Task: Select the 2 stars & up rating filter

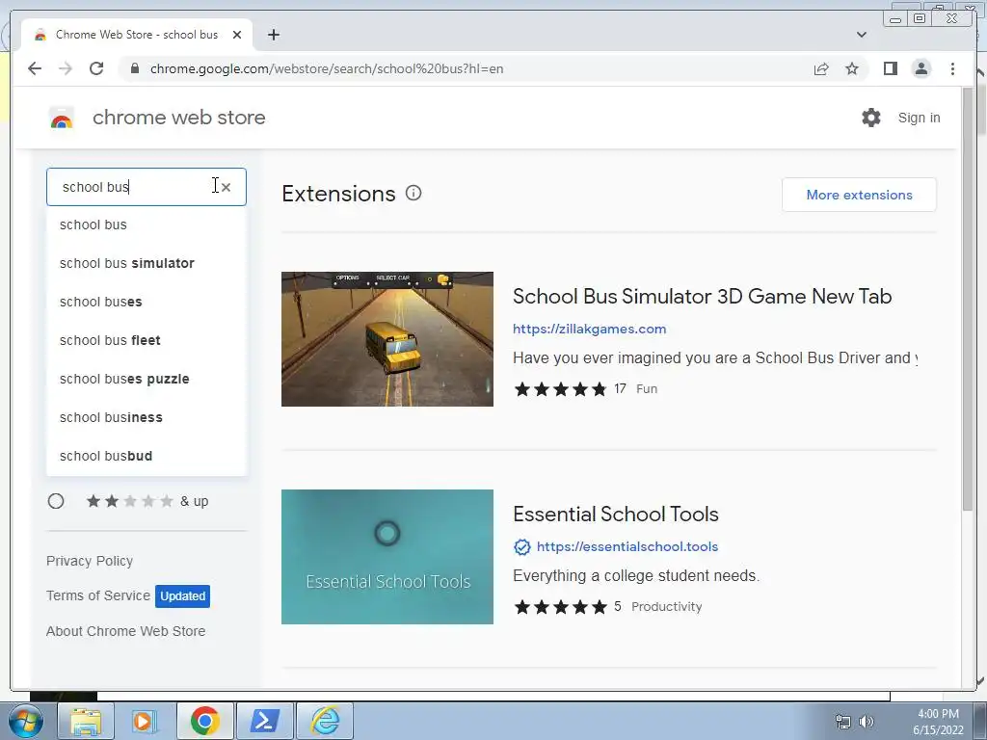Action: (x=56, y=501)
